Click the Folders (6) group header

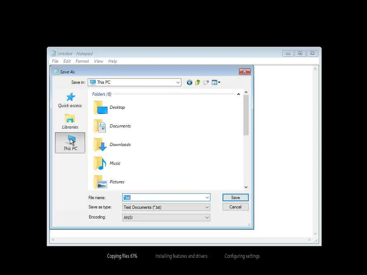pos(101,94)
